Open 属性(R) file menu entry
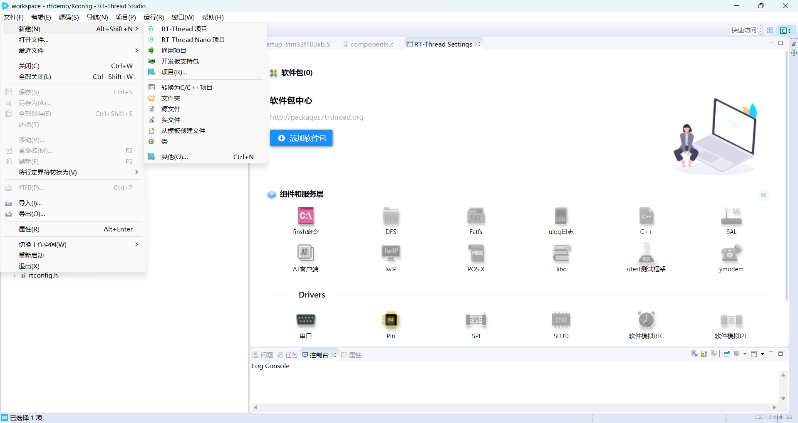 pyautogui.click(x=73, y=229)
